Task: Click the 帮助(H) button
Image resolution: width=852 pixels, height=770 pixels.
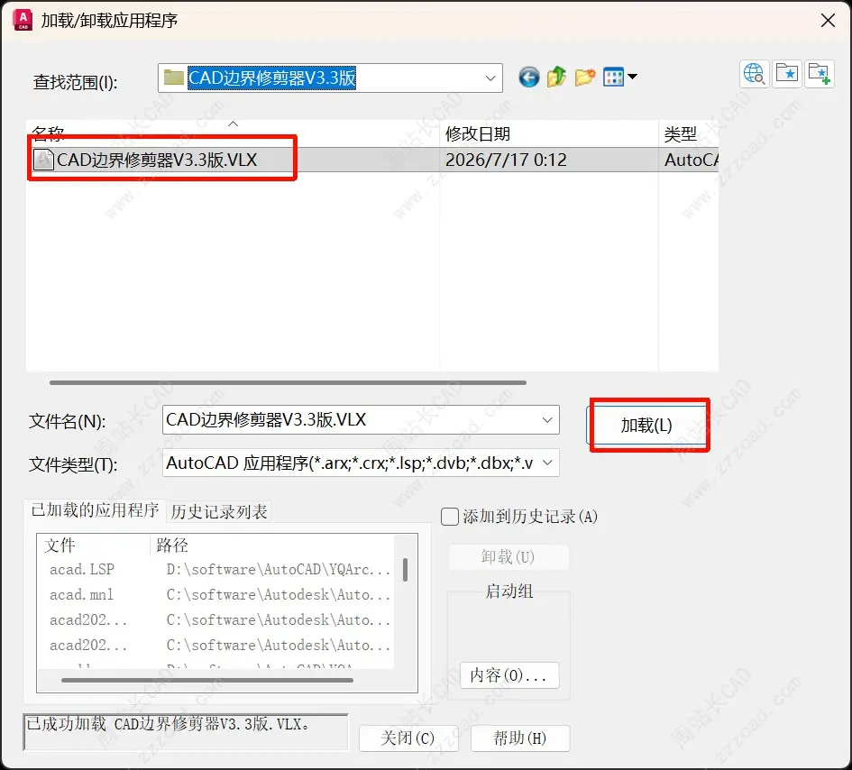Action: click(x=520, y=738)
